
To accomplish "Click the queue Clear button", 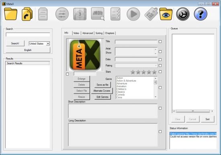I will tap(178, 119).
